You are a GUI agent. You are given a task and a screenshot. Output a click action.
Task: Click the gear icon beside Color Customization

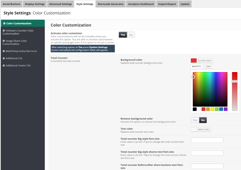(x=4, y=23)
